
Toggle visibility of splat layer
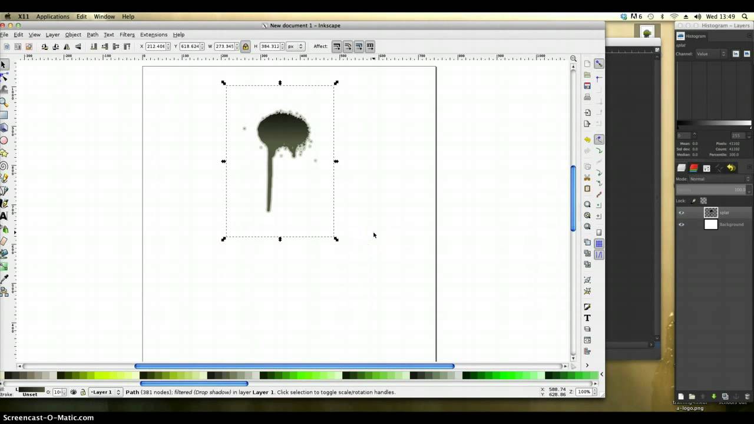pyautogui.click(x=682, y=213)
